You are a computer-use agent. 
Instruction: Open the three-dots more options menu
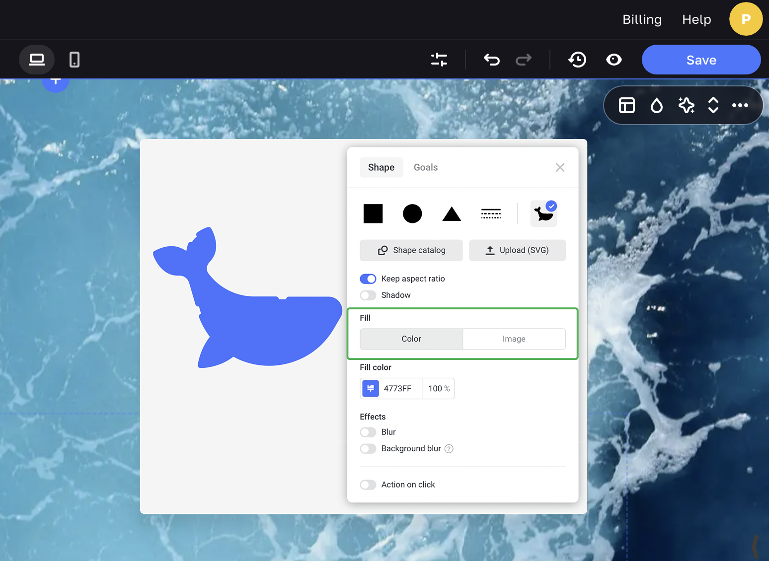tap(740, 105)
